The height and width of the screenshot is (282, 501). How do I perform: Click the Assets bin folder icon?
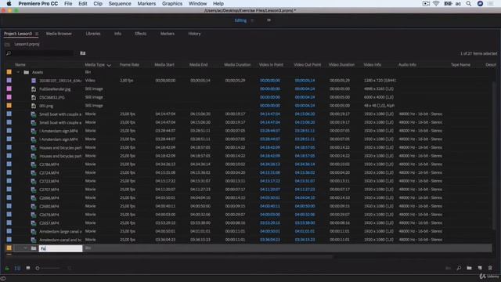[x=27, y=72]
